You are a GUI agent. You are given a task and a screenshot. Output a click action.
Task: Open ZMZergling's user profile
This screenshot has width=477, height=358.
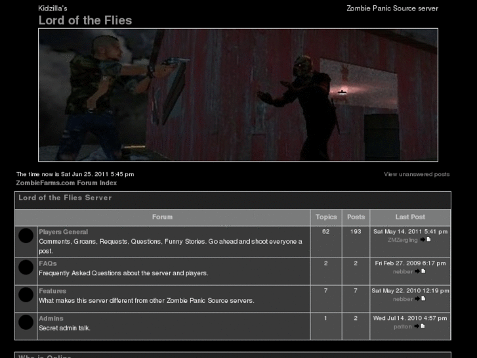coord(403,240)
